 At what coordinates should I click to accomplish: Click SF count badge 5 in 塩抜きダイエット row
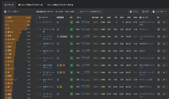(x=158, y=51)
